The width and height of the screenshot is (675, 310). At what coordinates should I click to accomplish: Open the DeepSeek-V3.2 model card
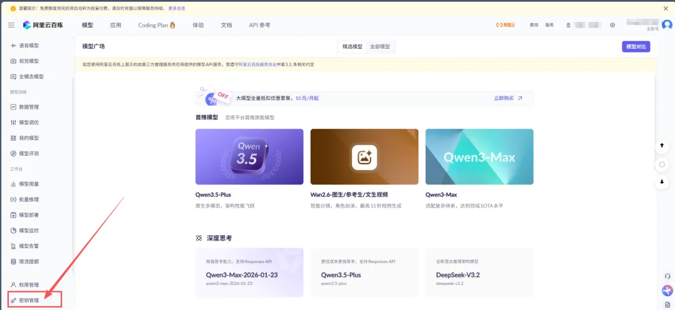[x=479, y=272]
